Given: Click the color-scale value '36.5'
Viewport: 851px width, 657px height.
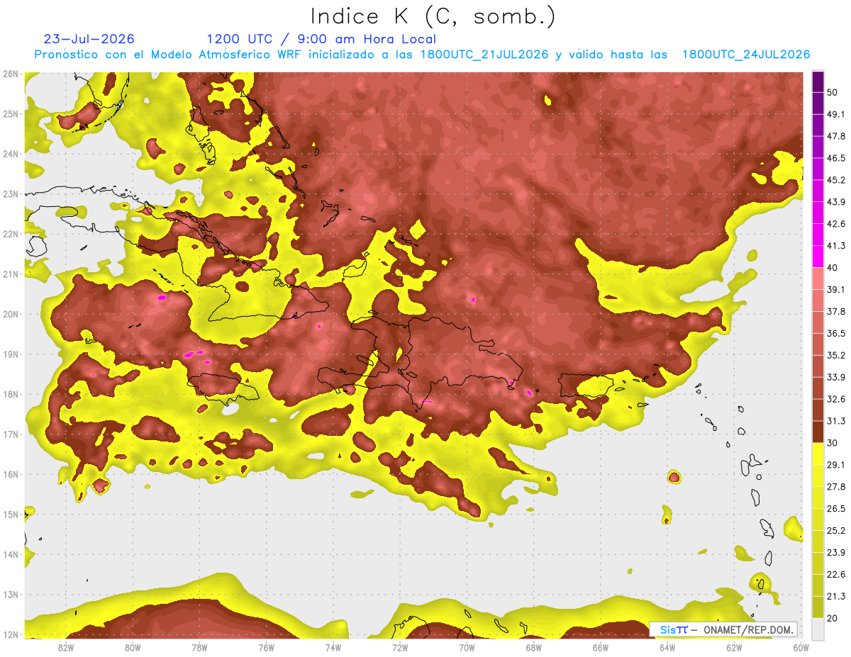Looking at the screenshot, I should (x=836, y=334).
